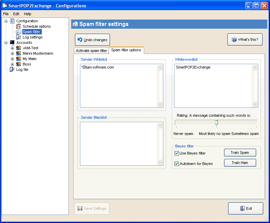Click the Log settings icon in tree
This screenshot has height=223, width=270.
point(19,37)
